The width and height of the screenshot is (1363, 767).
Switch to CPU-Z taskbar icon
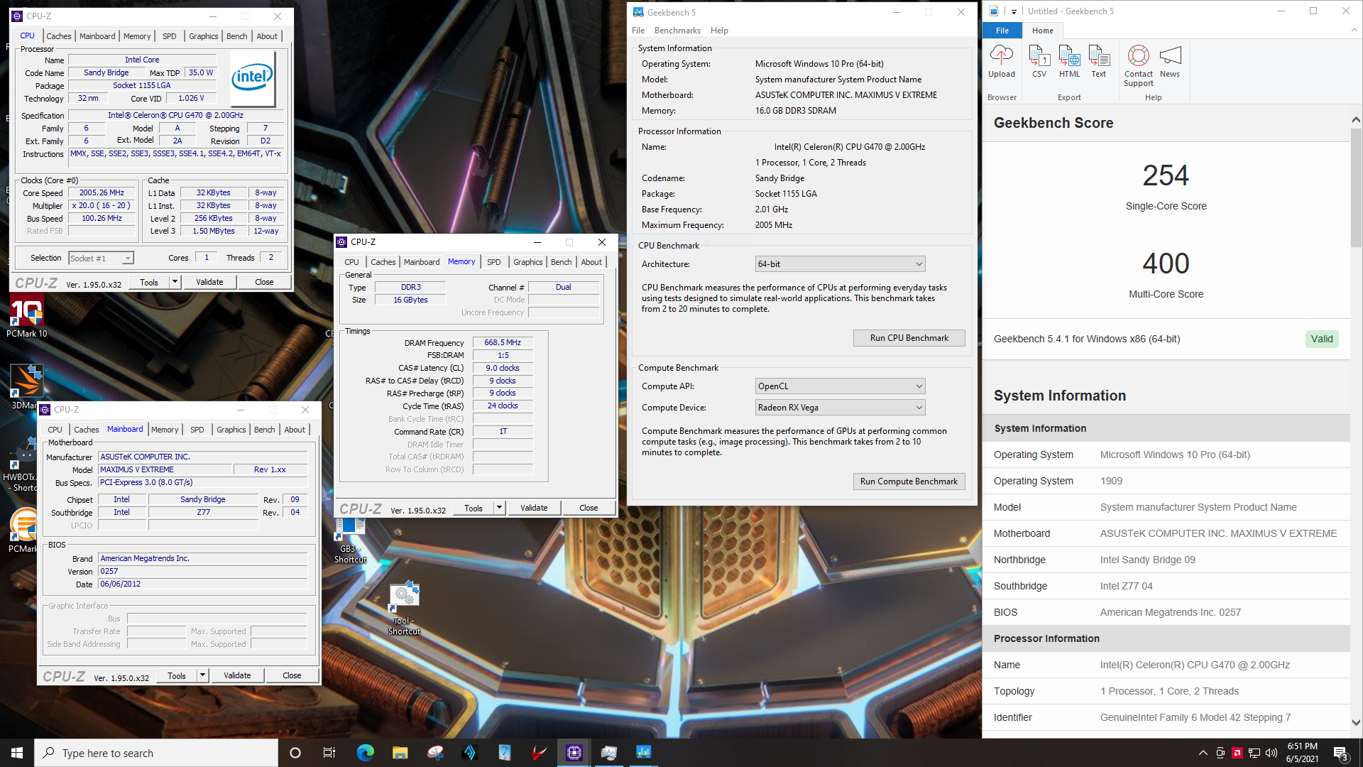pos(574,753)
